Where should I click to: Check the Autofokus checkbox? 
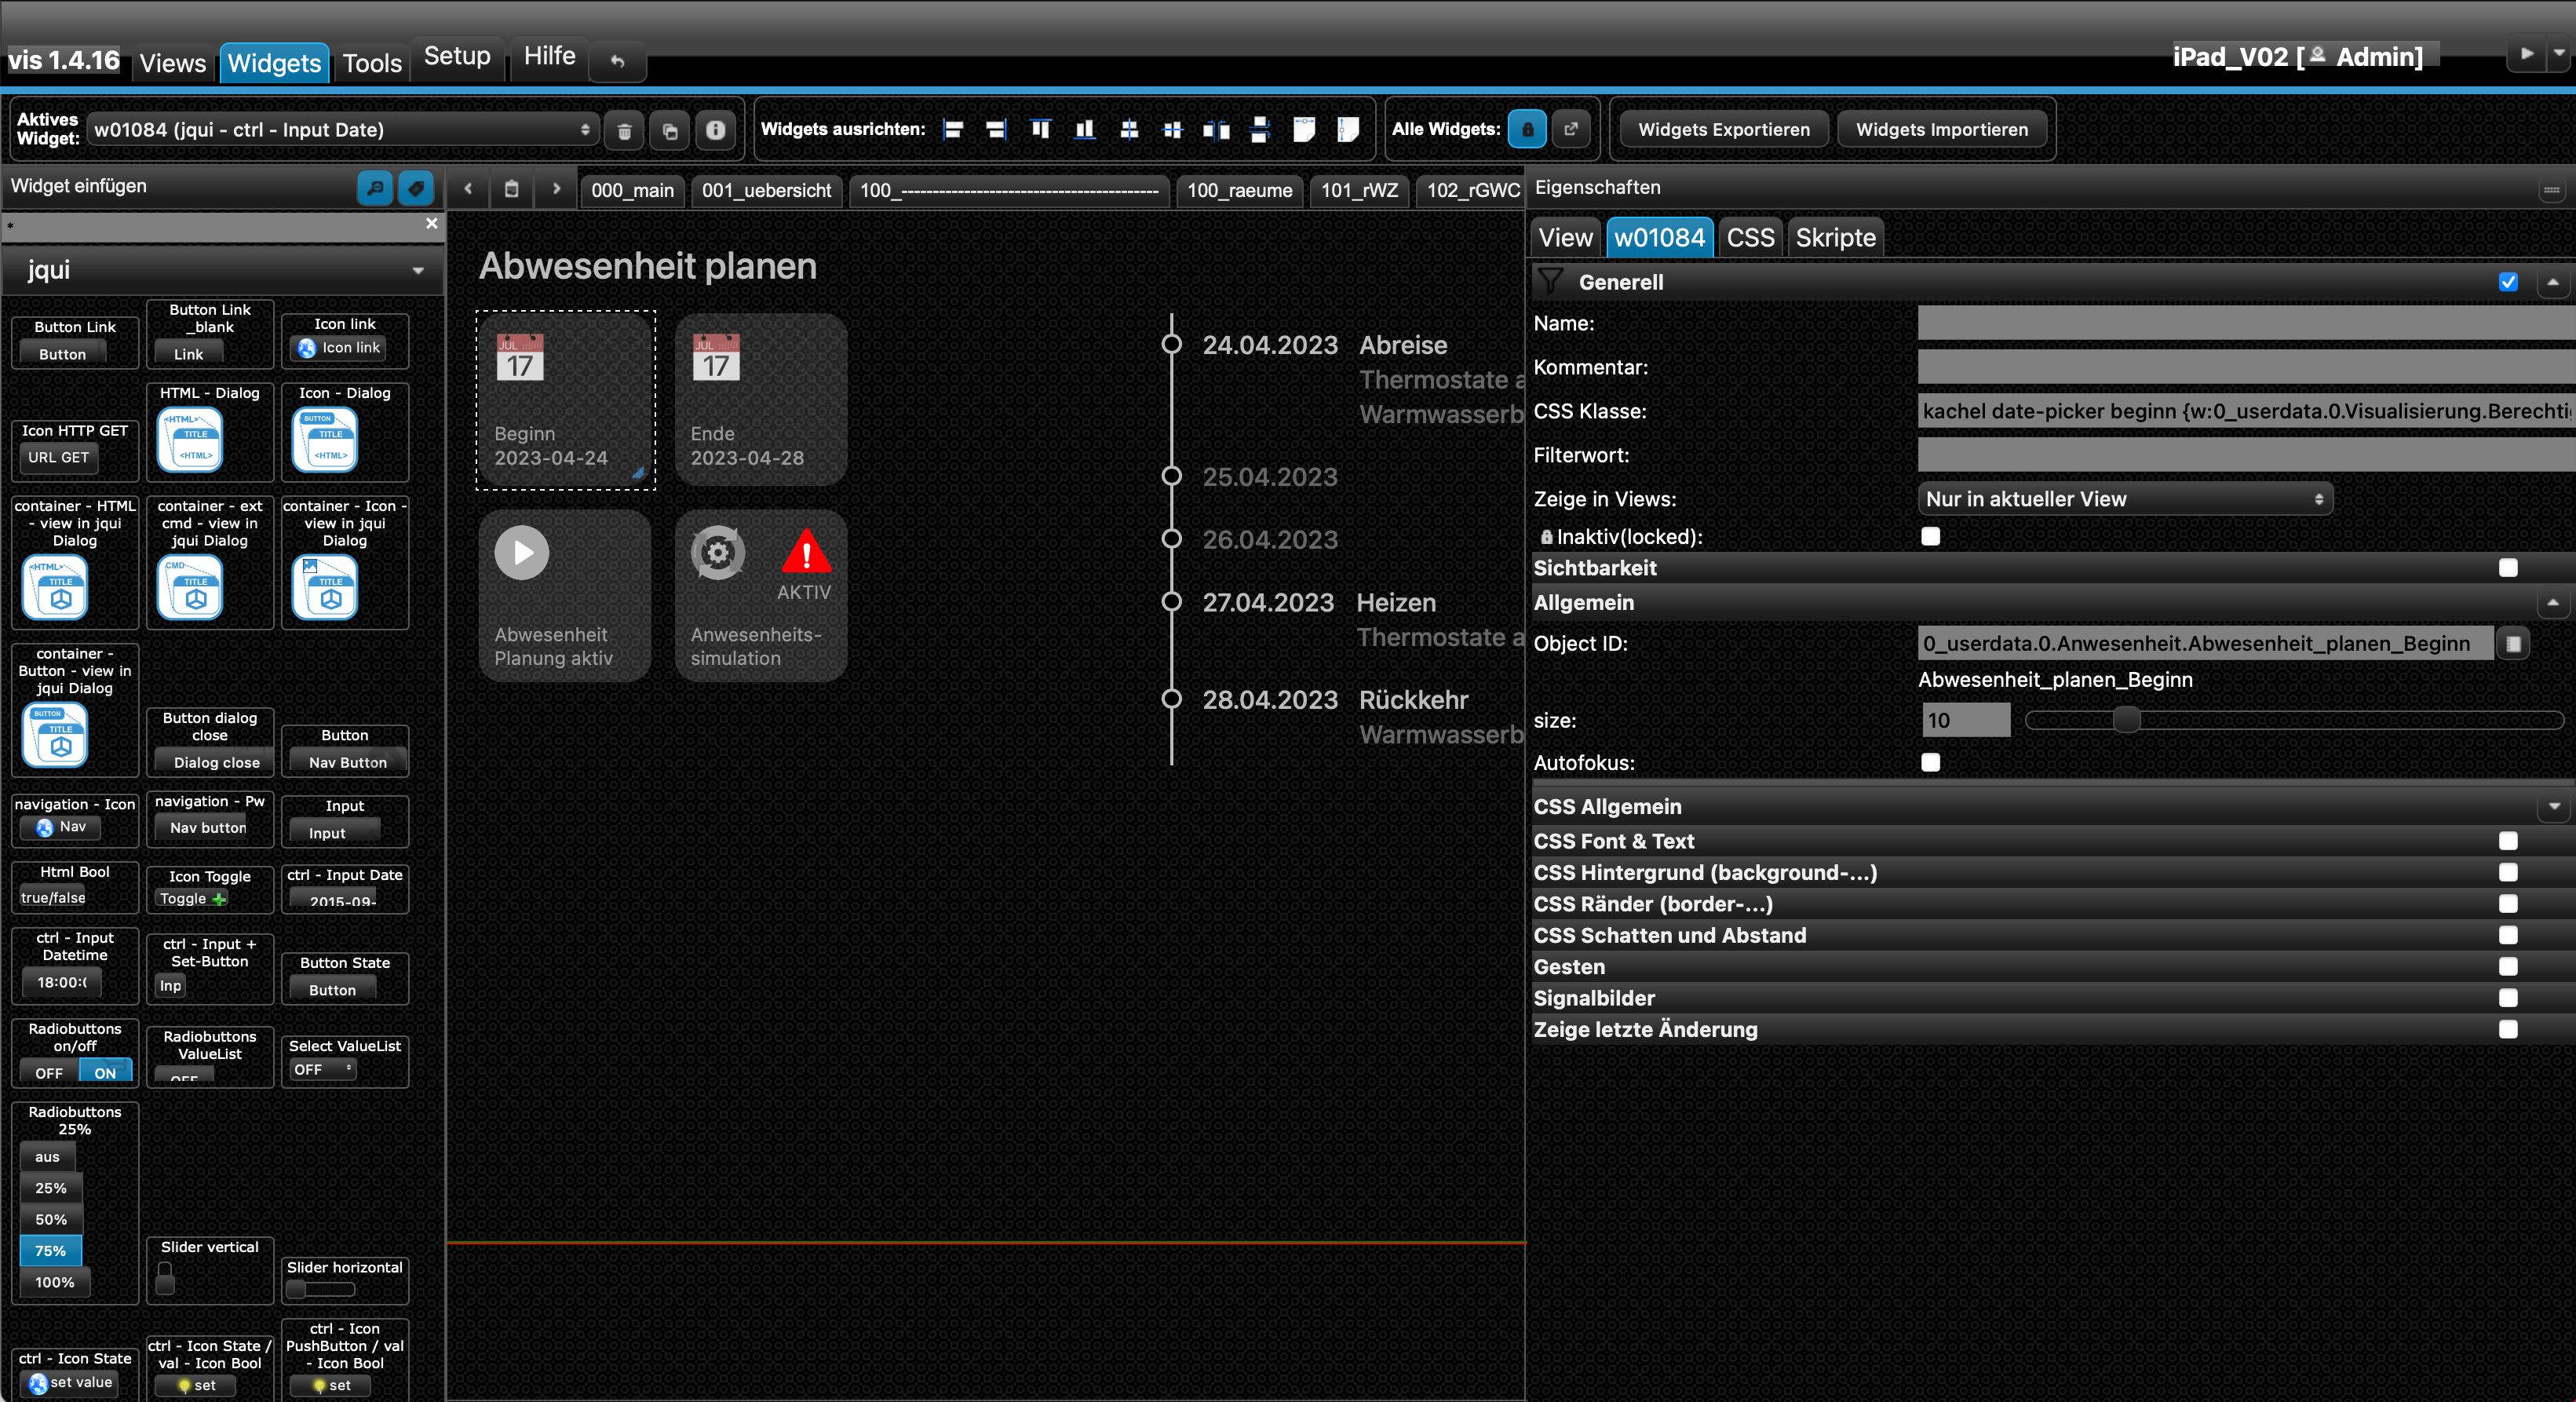[1930, 763]
